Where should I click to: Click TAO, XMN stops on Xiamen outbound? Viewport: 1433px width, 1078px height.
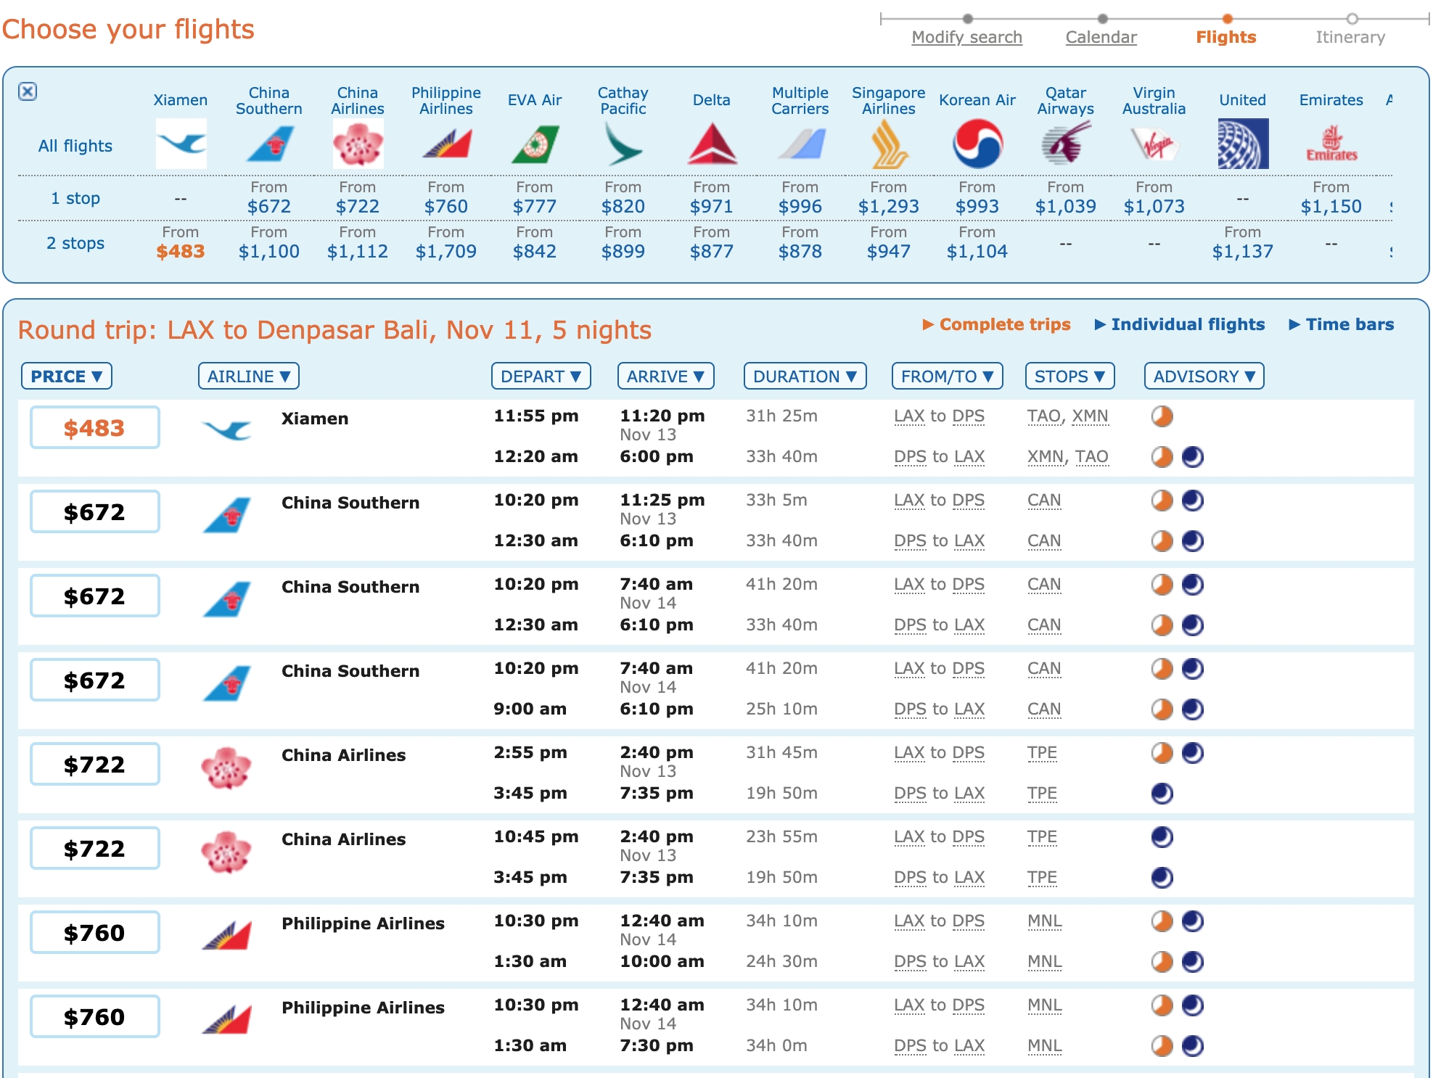(1067, 416)
